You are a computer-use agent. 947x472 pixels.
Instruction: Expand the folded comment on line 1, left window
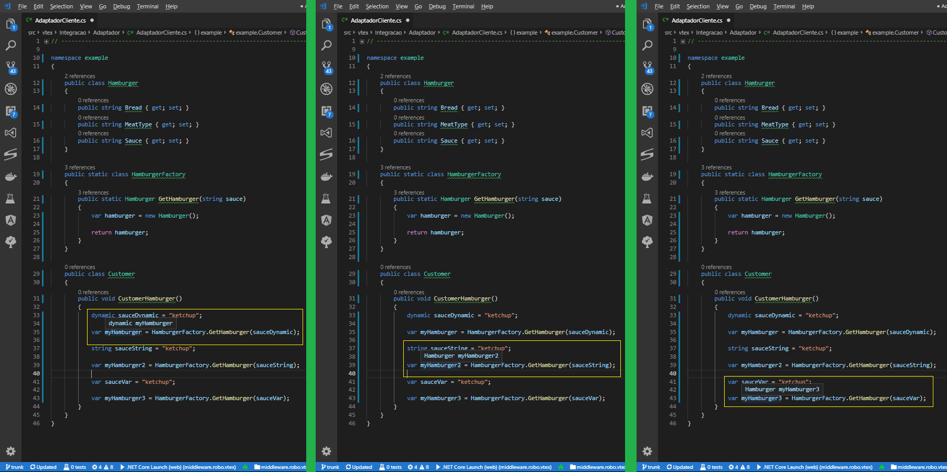pos(47,41)
